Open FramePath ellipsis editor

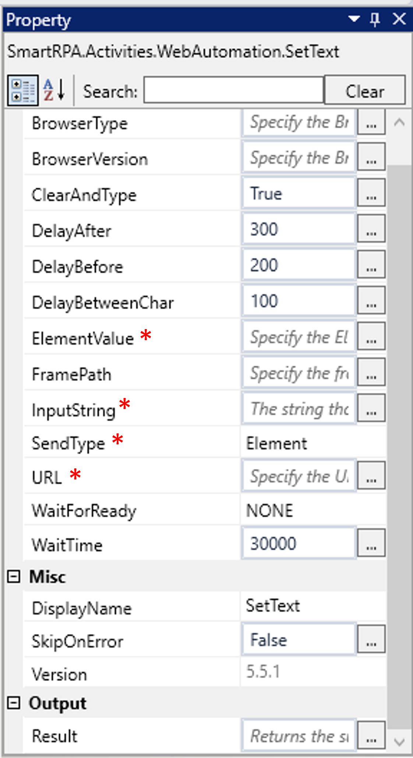(371, 372)
